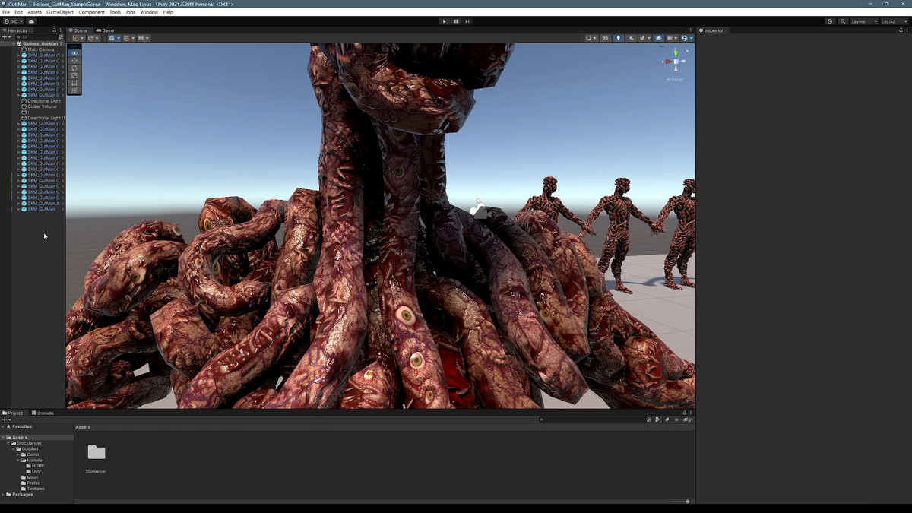Open Undo History icon in top toolbar

coord(830,21)
